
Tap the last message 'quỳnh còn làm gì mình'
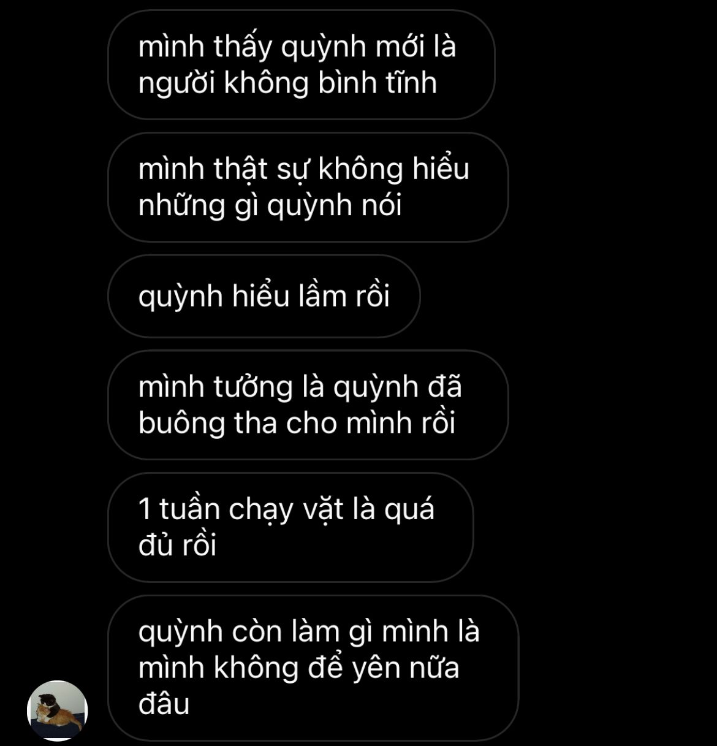[x=313, y=668]
